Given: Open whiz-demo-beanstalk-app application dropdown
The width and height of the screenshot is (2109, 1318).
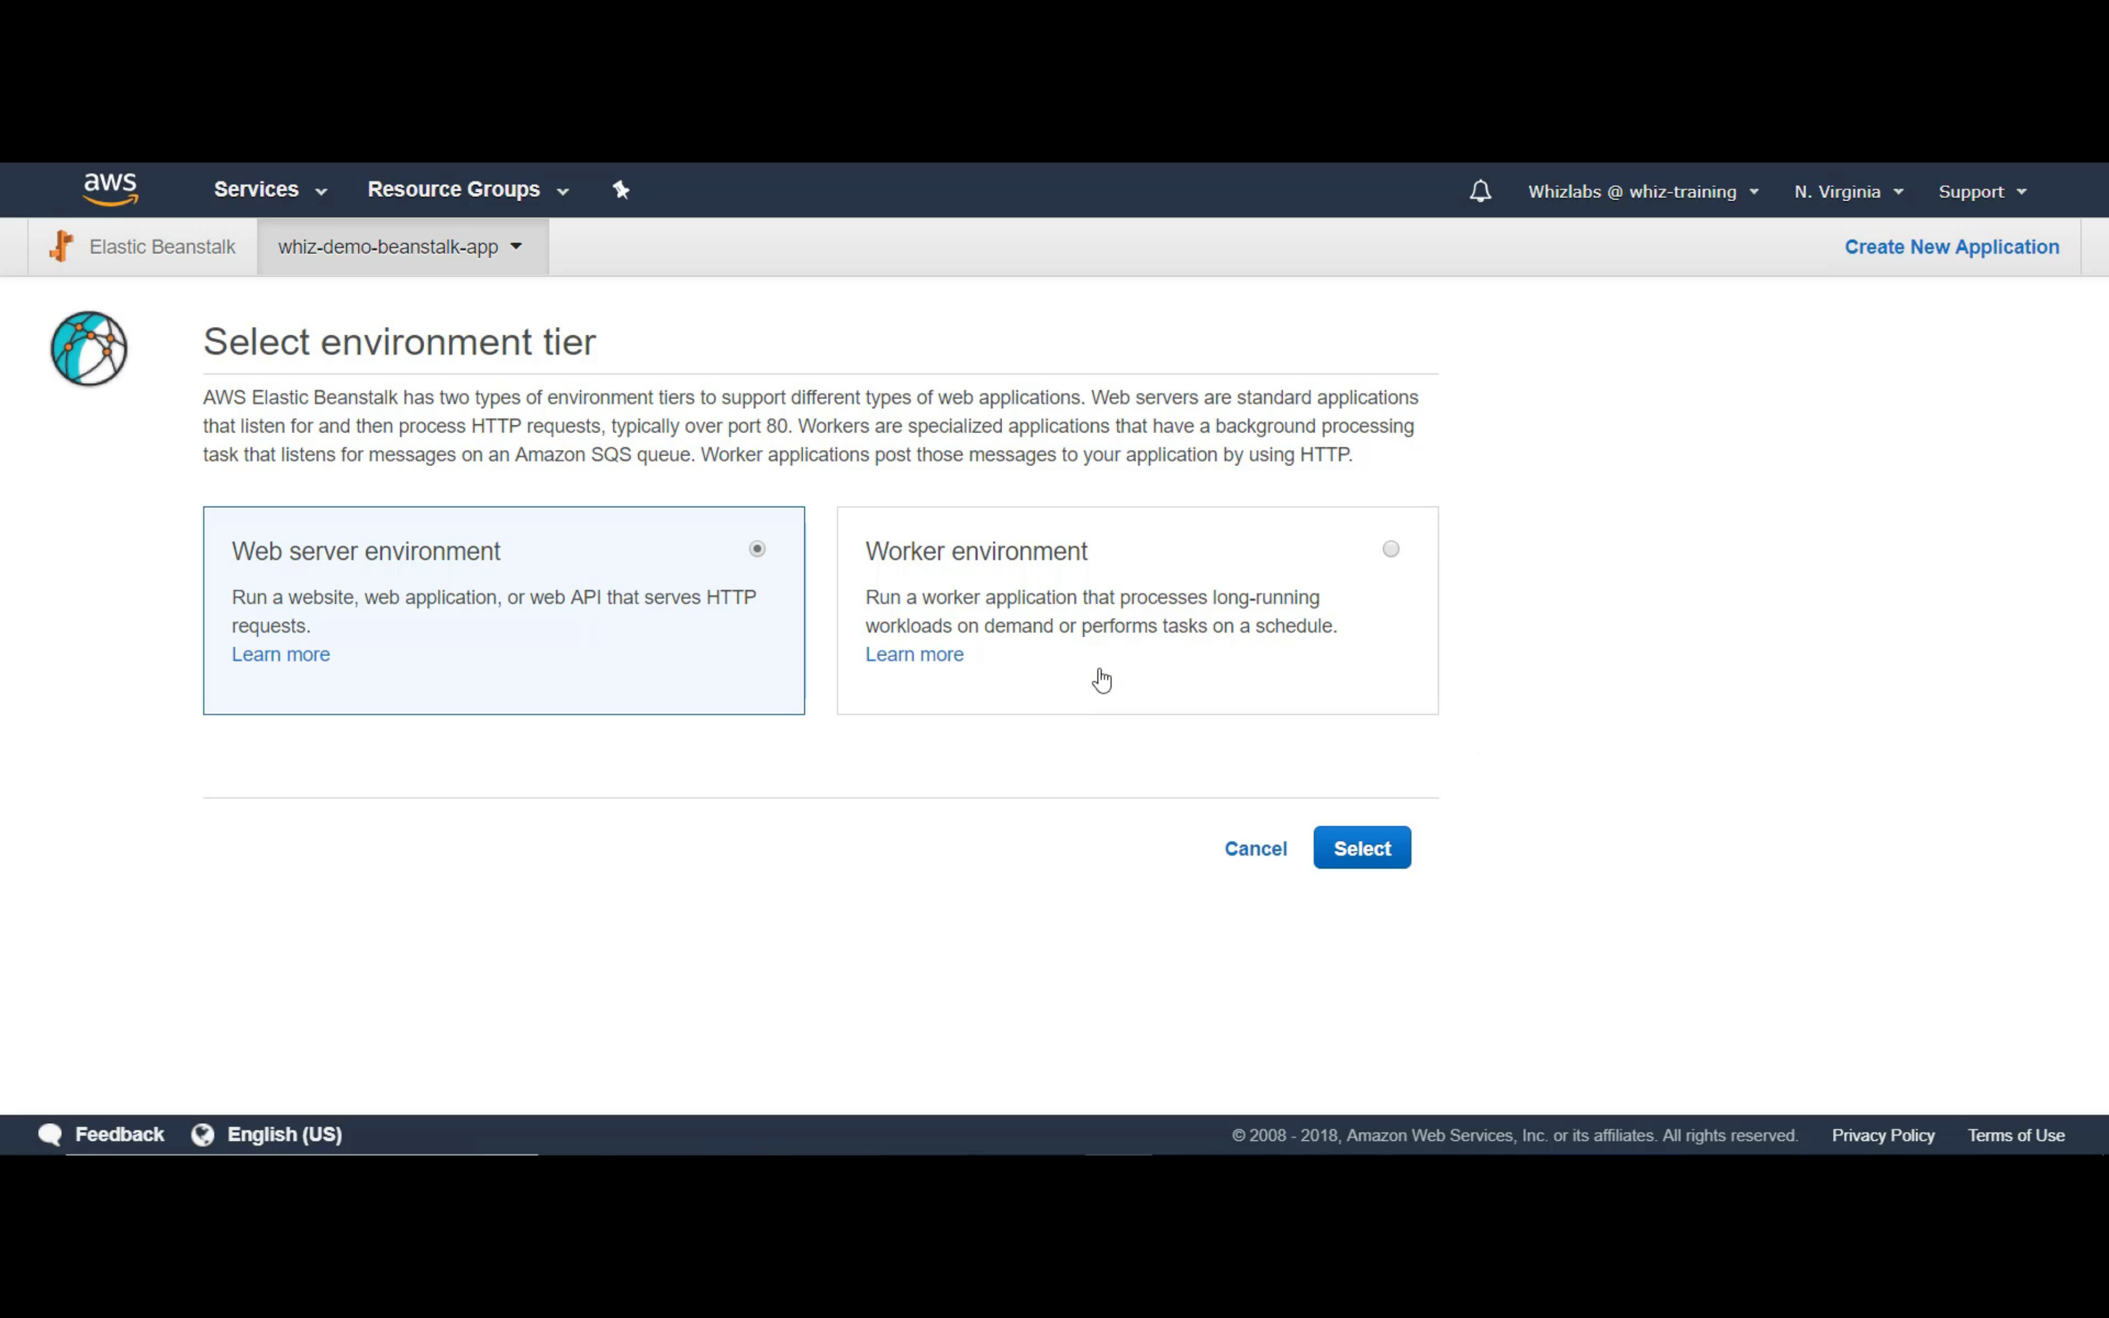Looking at the screenshot, I should 400,247.
